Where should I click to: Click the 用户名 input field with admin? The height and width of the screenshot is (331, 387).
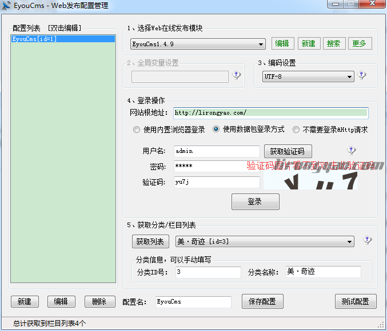(x=217, y=151)
